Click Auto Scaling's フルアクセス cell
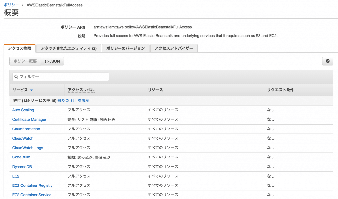The height and width of the screenshot is (199, 338). [x=79, y=110]
